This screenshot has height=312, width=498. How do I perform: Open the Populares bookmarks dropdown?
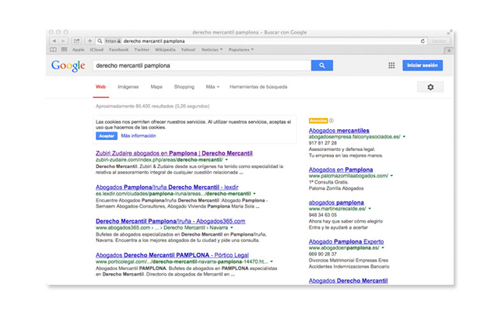(241, 50)
